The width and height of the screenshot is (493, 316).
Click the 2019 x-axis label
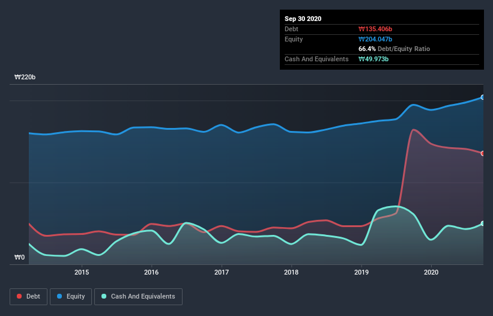click(x=361, y=272)
